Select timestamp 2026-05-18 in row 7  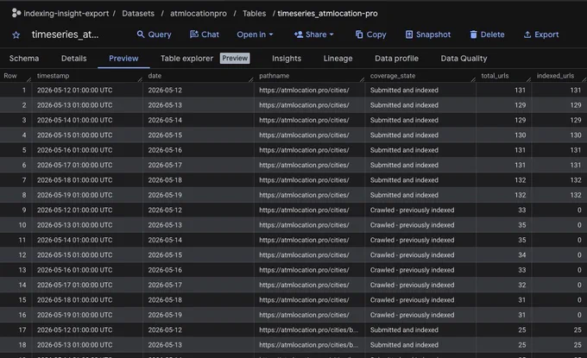74,180
